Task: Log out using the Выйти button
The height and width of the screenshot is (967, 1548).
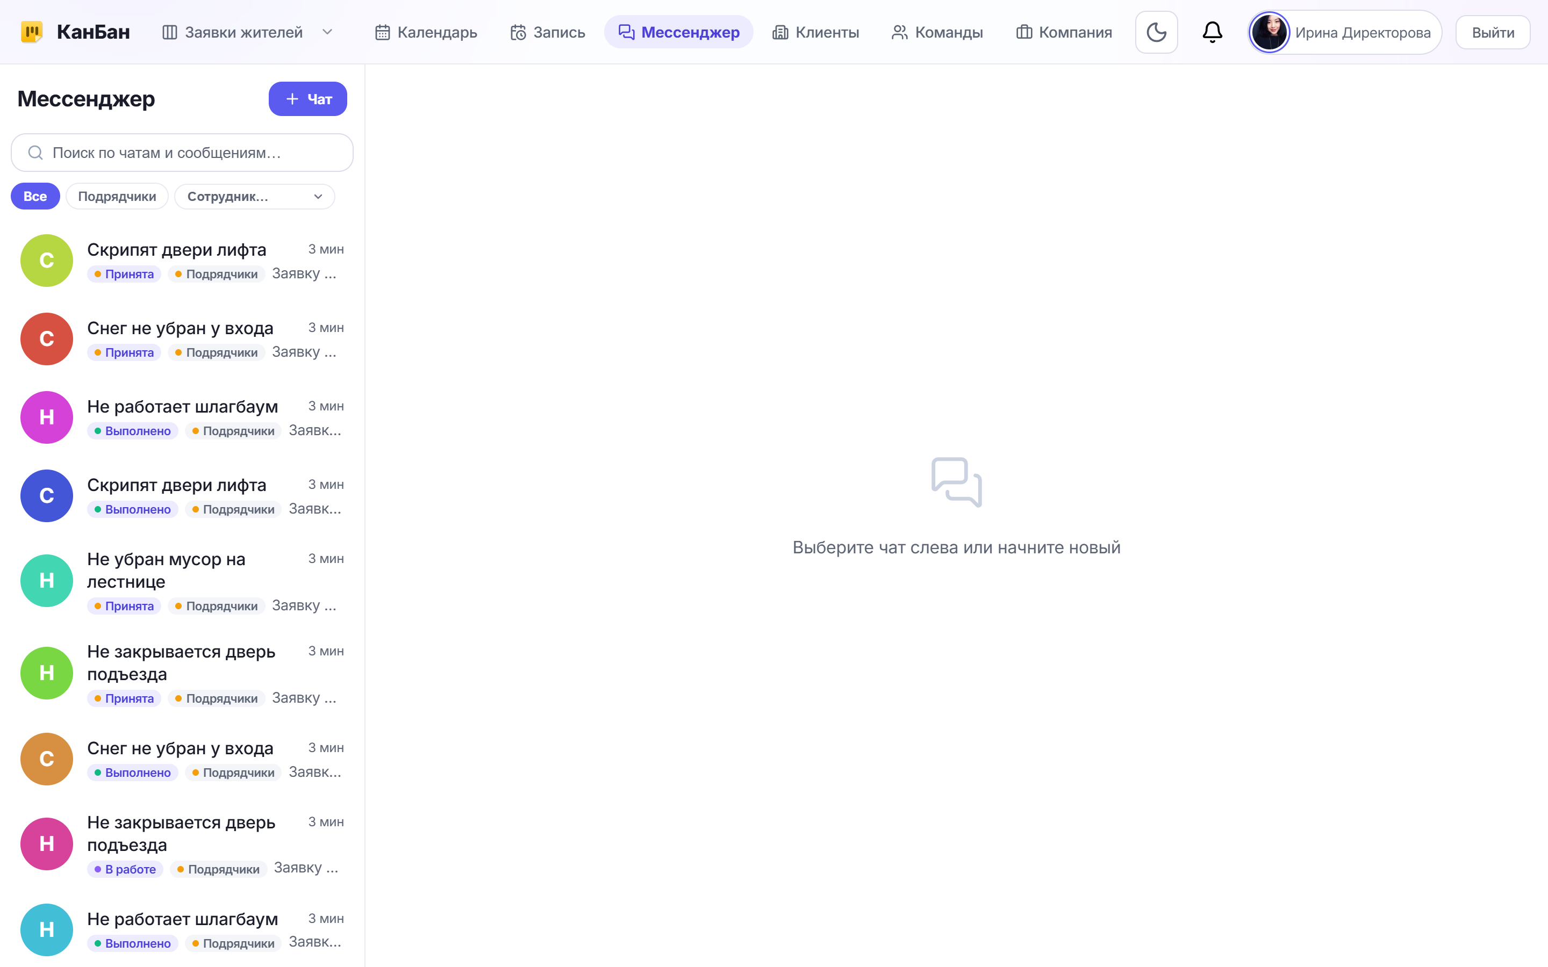Action: pos(1493,32)
